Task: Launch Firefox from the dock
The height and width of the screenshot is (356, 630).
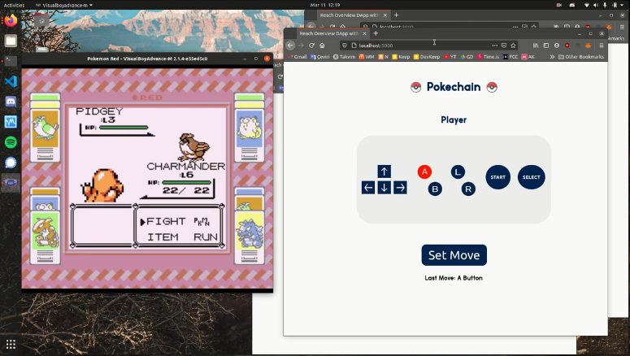Action: (x=11, y=20)
